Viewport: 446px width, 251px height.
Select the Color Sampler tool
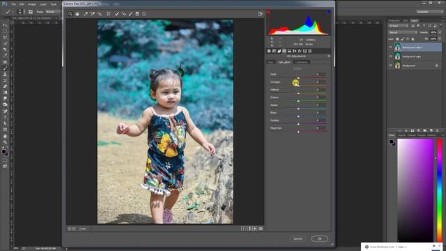(x=93, y=14)
